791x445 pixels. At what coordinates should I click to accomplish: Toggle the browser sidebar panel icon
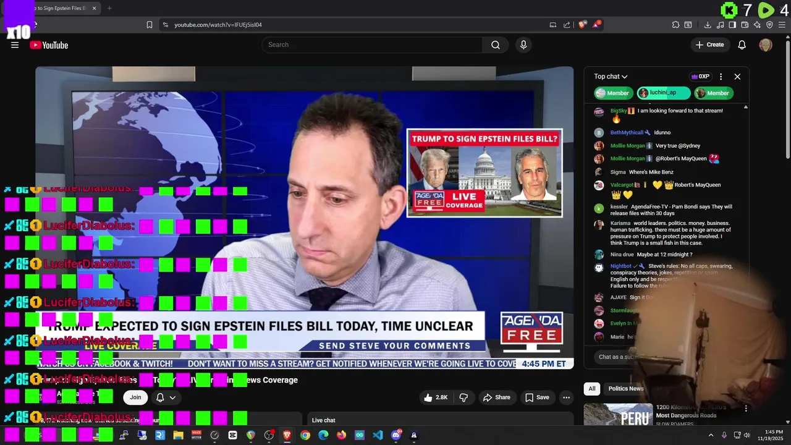[x=732, y=25]
